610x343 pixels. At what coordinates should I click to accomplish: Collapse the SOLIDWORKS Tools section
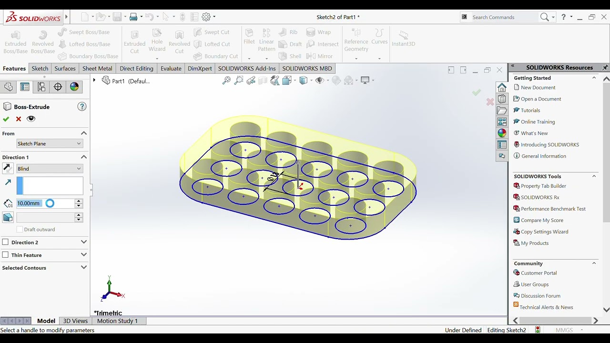point(594,176)
